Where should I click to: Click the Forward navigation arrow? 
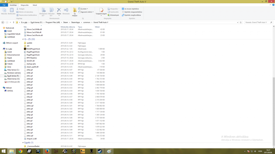coord(7,22)
